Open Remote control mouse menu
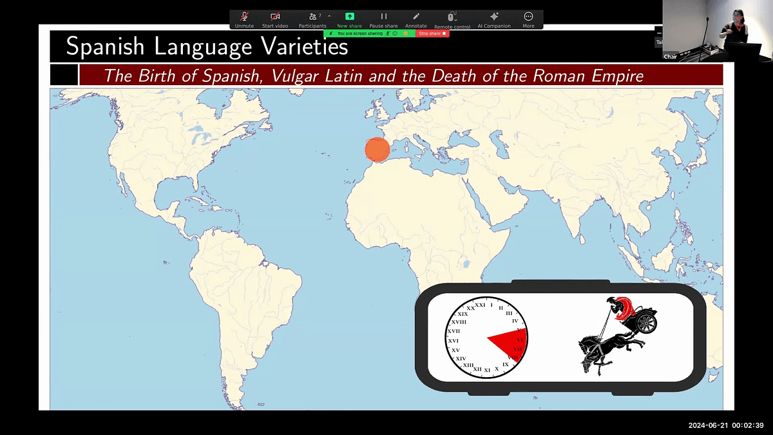Image resolution: width=773 pixels, height=435 pixels. [x=452, y=19]
